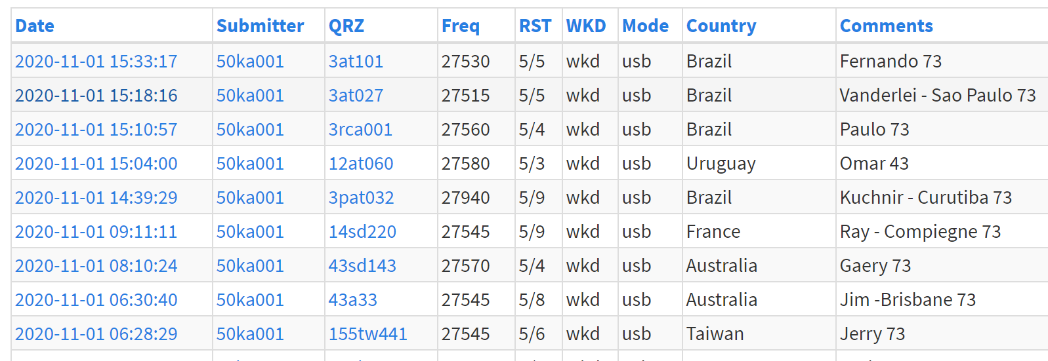Click the Mode column header
The image size is (1048, 361).
pos(645,26)
